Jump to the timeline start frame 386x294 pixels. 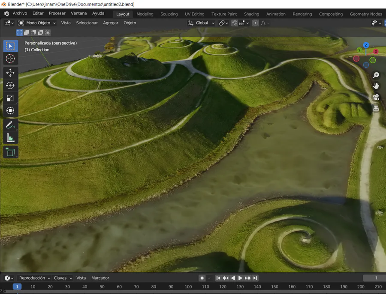pyautogui.click(x=218, y=278)
